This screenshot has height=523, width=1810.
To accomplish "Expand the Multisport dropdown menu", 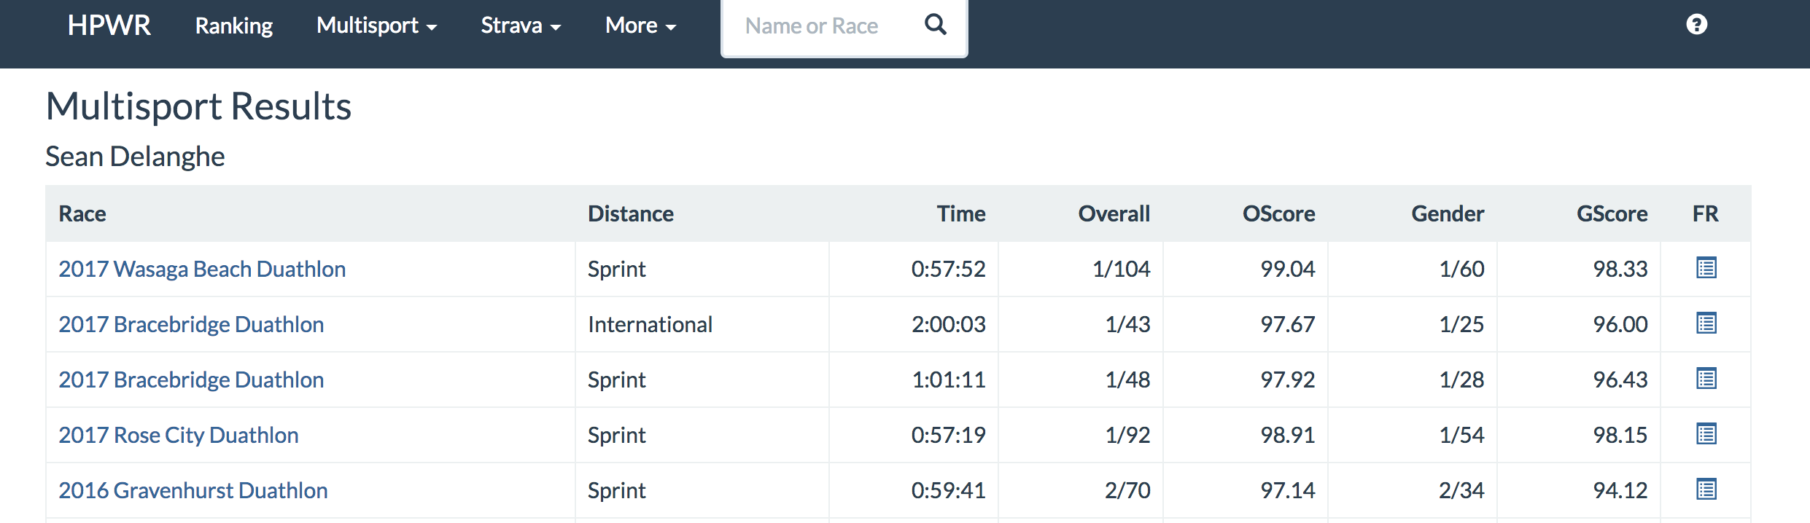I will tap(376, 25).
